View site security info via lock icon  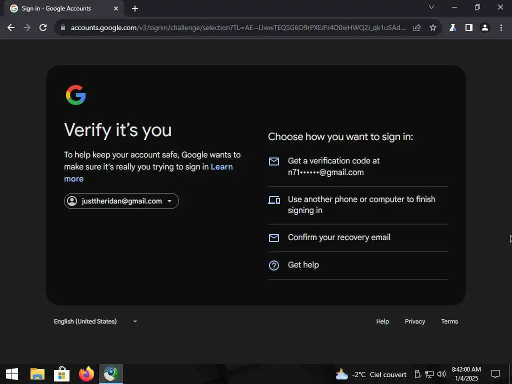click(x=63, y=28)
